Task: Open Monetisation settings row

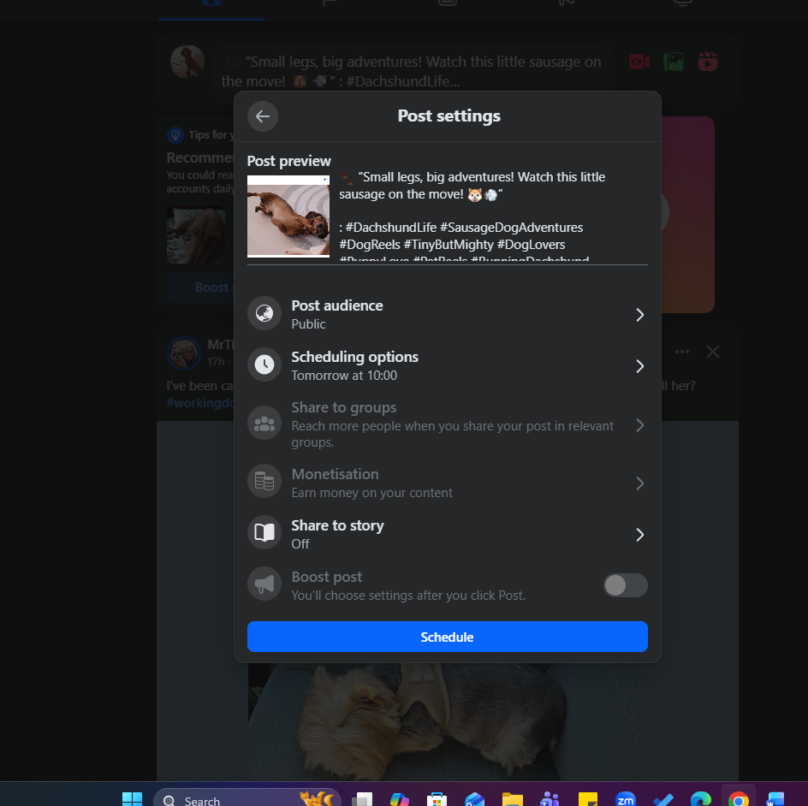Action: coord(448,483)
